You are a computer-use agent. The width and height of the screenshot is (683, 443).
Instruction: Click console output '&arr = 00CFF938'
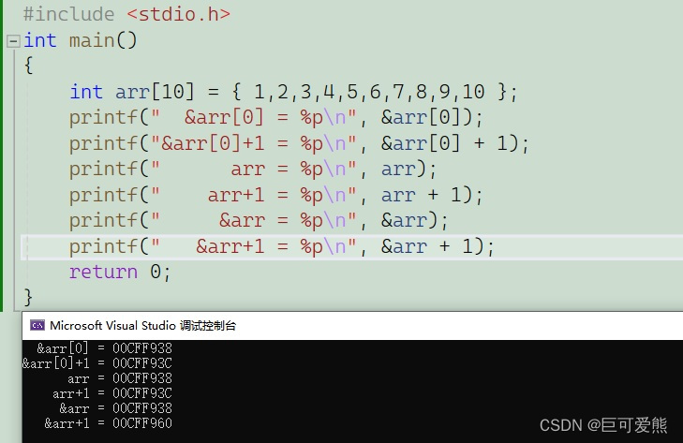(x=116, y=408)
